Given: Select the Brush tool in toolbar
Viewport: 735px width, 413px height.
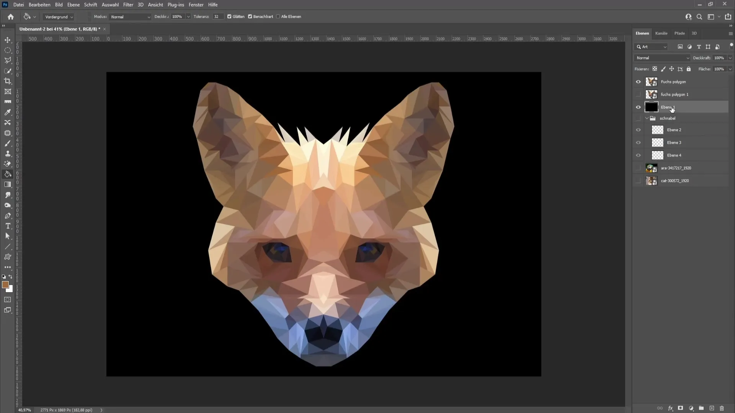Looking at the screenshot, I should click(x=8, y=143).
